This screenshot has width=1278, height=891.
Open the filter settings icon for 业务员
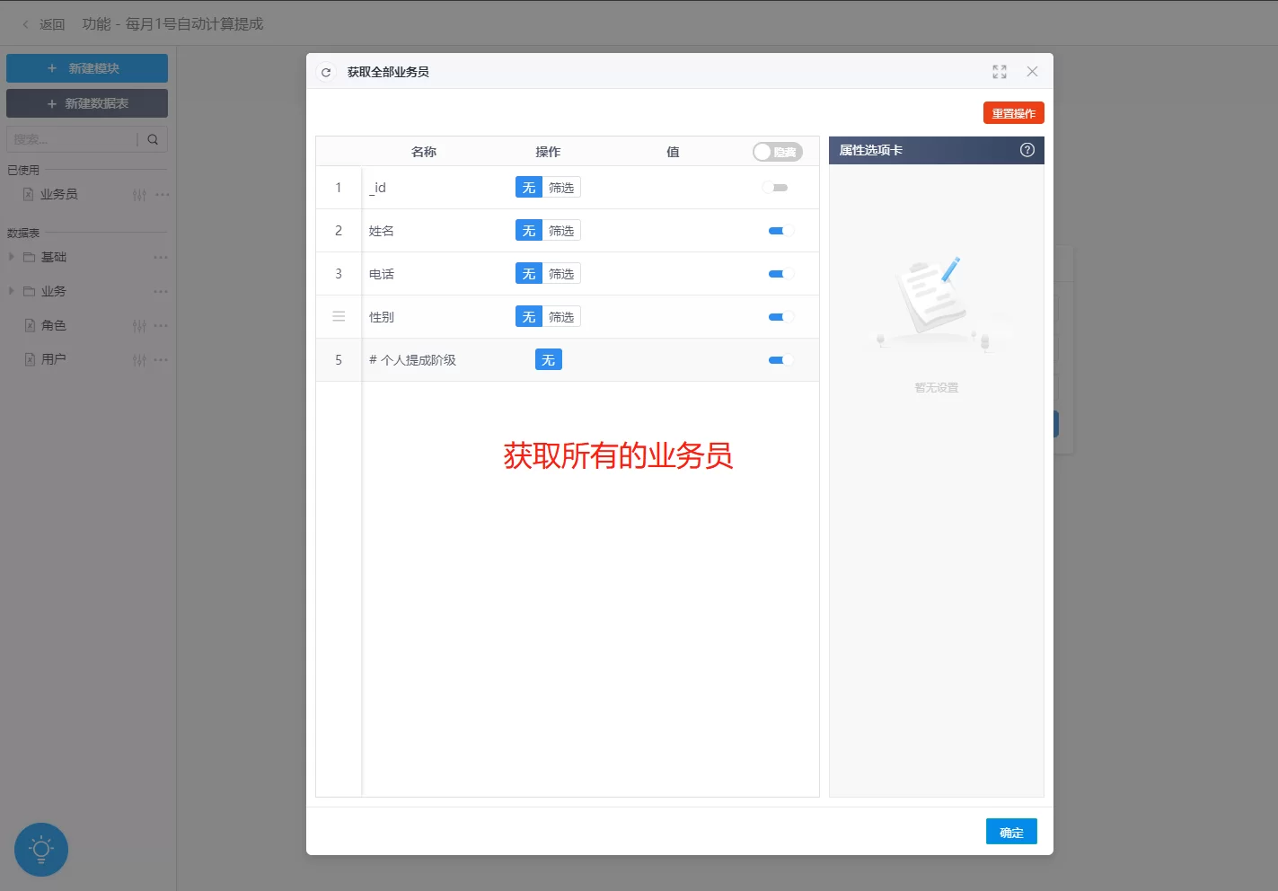click(139, 195)
